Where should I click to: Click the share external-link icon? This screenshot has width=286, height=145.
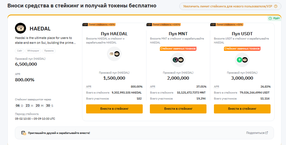(x=267, y=133)
